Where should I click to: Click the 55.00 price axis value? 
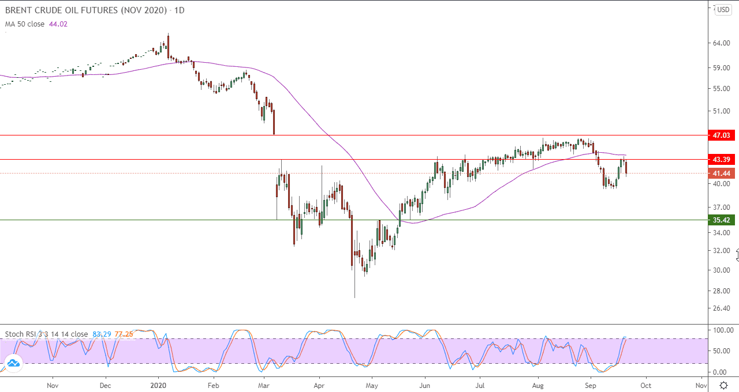pos(722,89)
